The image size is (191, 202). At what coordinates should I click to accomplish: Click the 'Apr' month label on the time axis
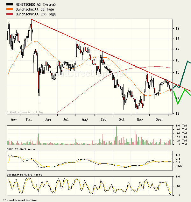coord(14,119)
